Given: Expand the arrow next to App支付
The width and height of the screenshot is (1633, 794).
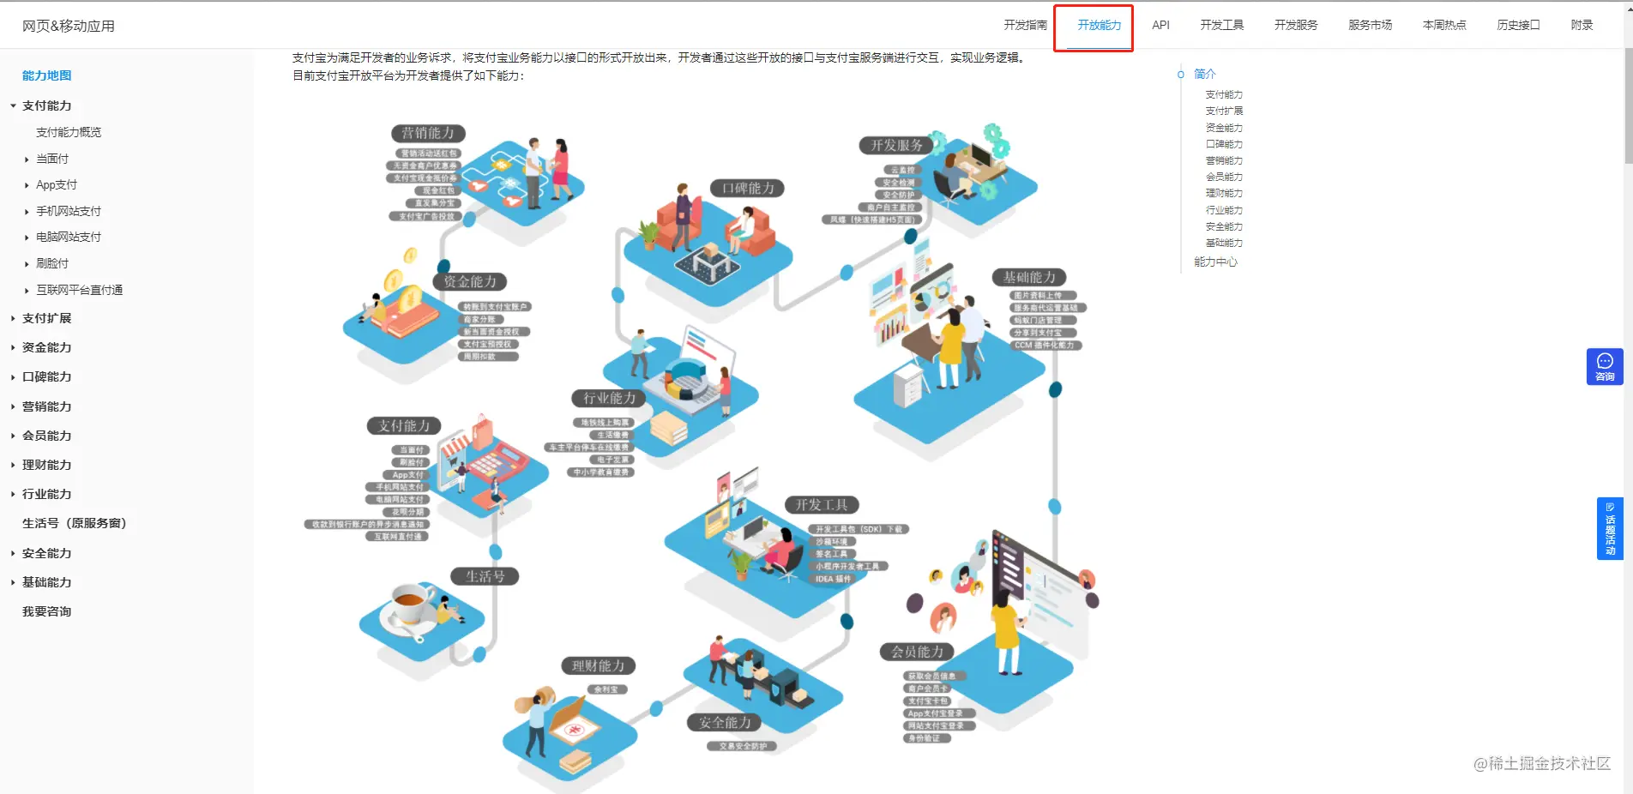Looking at the screenshot, I should coord(27,185).
